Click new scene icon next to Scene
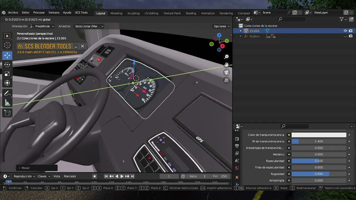 pos(295,12)
